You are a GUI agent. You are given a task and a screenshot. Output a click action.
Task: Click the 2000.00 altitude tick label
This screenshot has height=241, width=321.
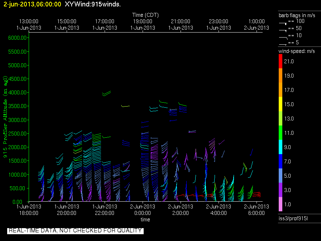[18, 147]
